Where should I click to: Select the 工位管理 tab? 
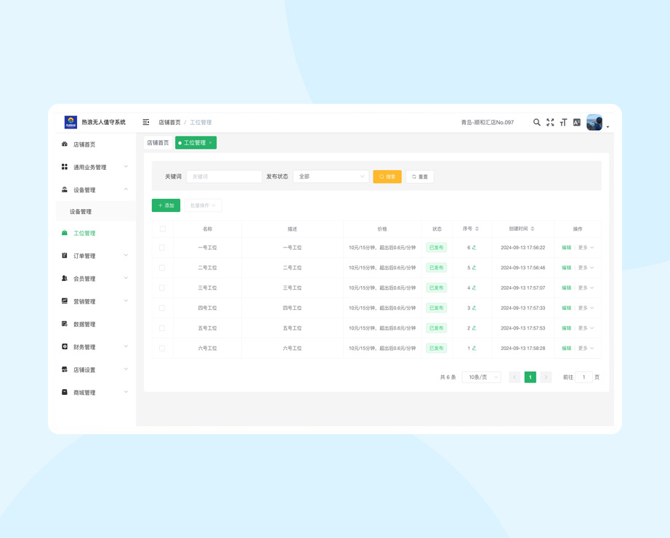(195, 142)
